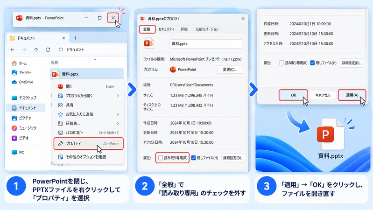Image resolution: width=373 pixels, height=210 pixels.
Task: Click キャンセル button
Action: click(x=323, y=95)
